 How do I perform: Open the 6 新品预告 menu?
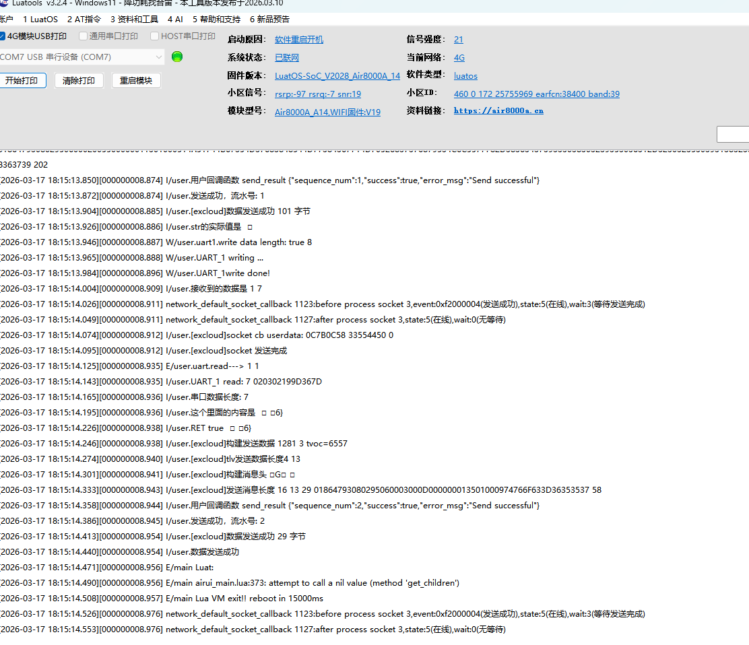tap(269, 19)
